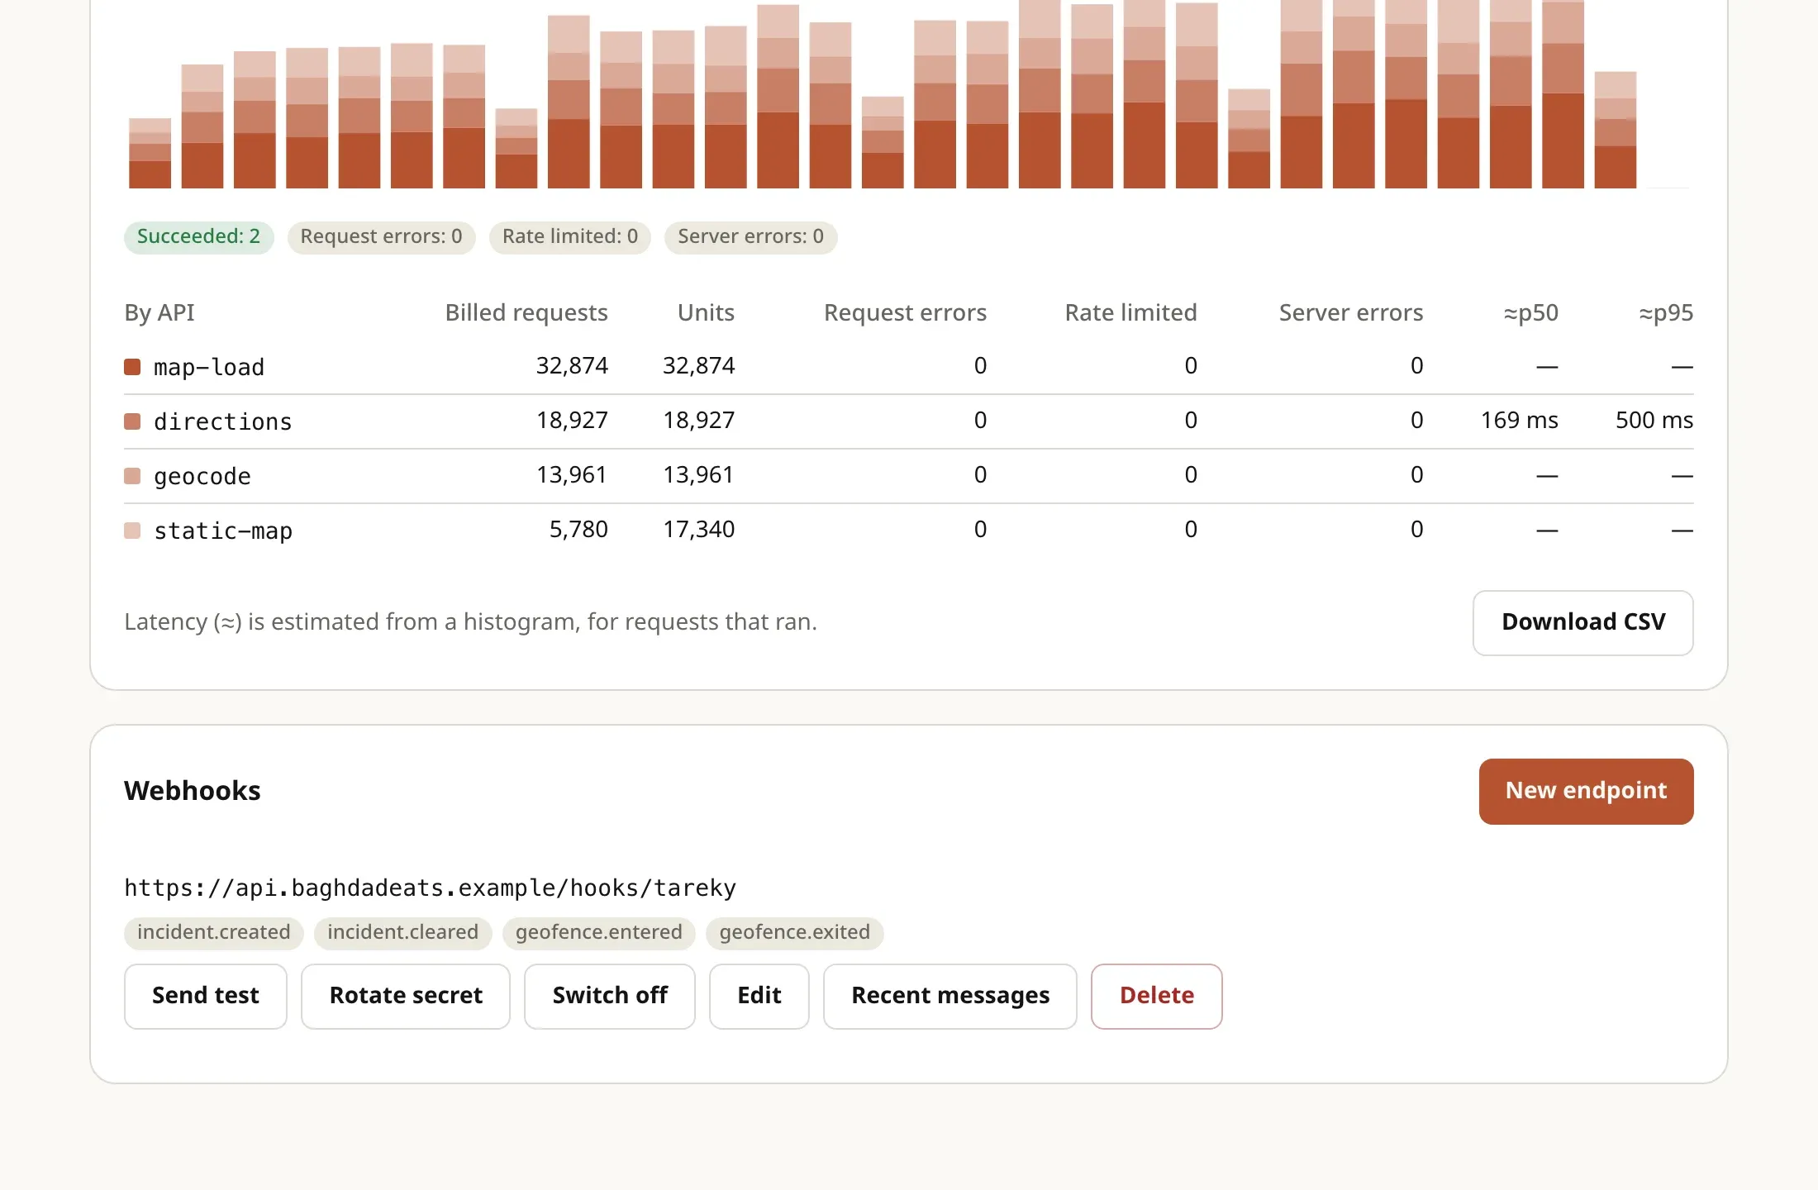
Task: Click the By API column header
Action: click(159, 312)
